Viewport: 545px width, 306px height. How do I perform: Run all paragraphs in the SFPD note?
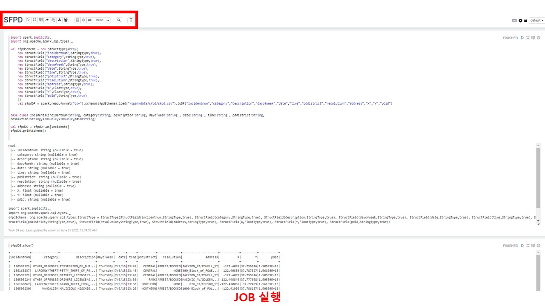click(x=28, y=20)
